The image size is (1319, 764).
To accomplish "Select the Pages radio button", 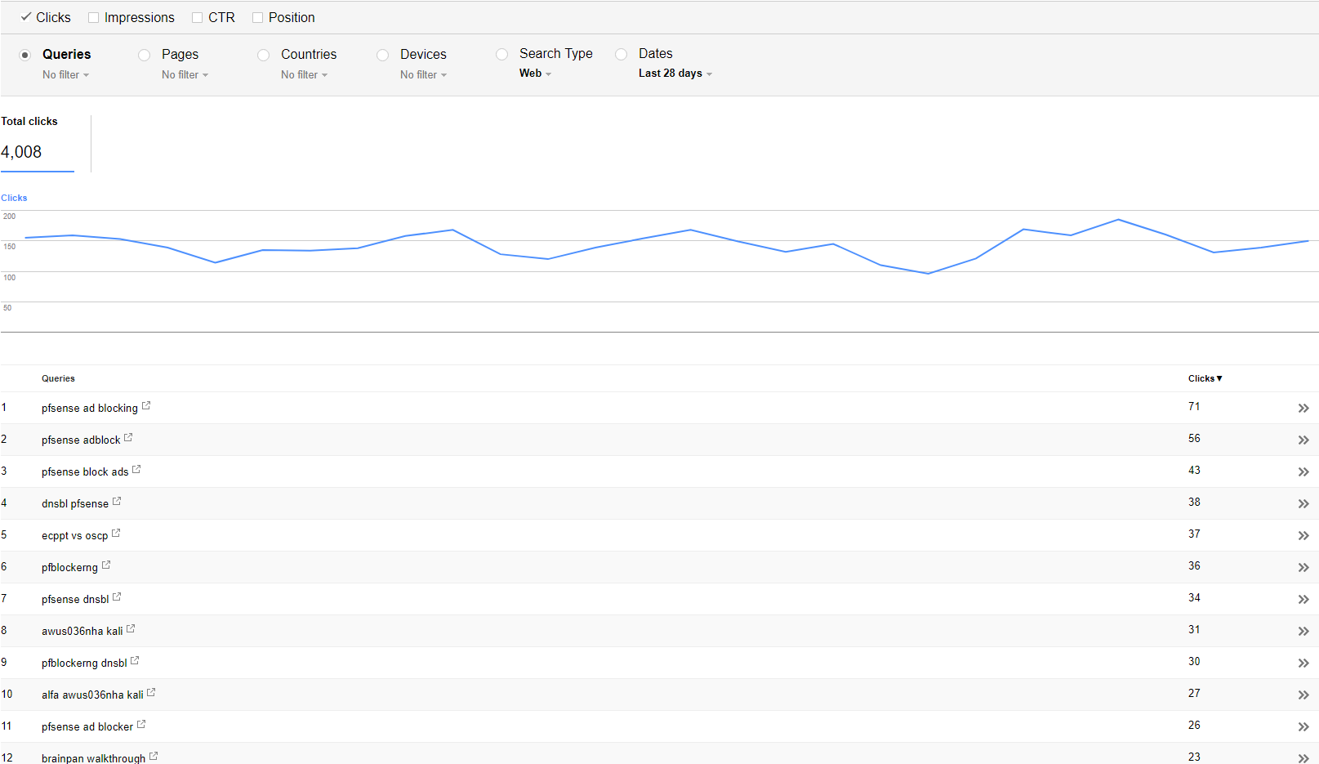I will point(145,55).
